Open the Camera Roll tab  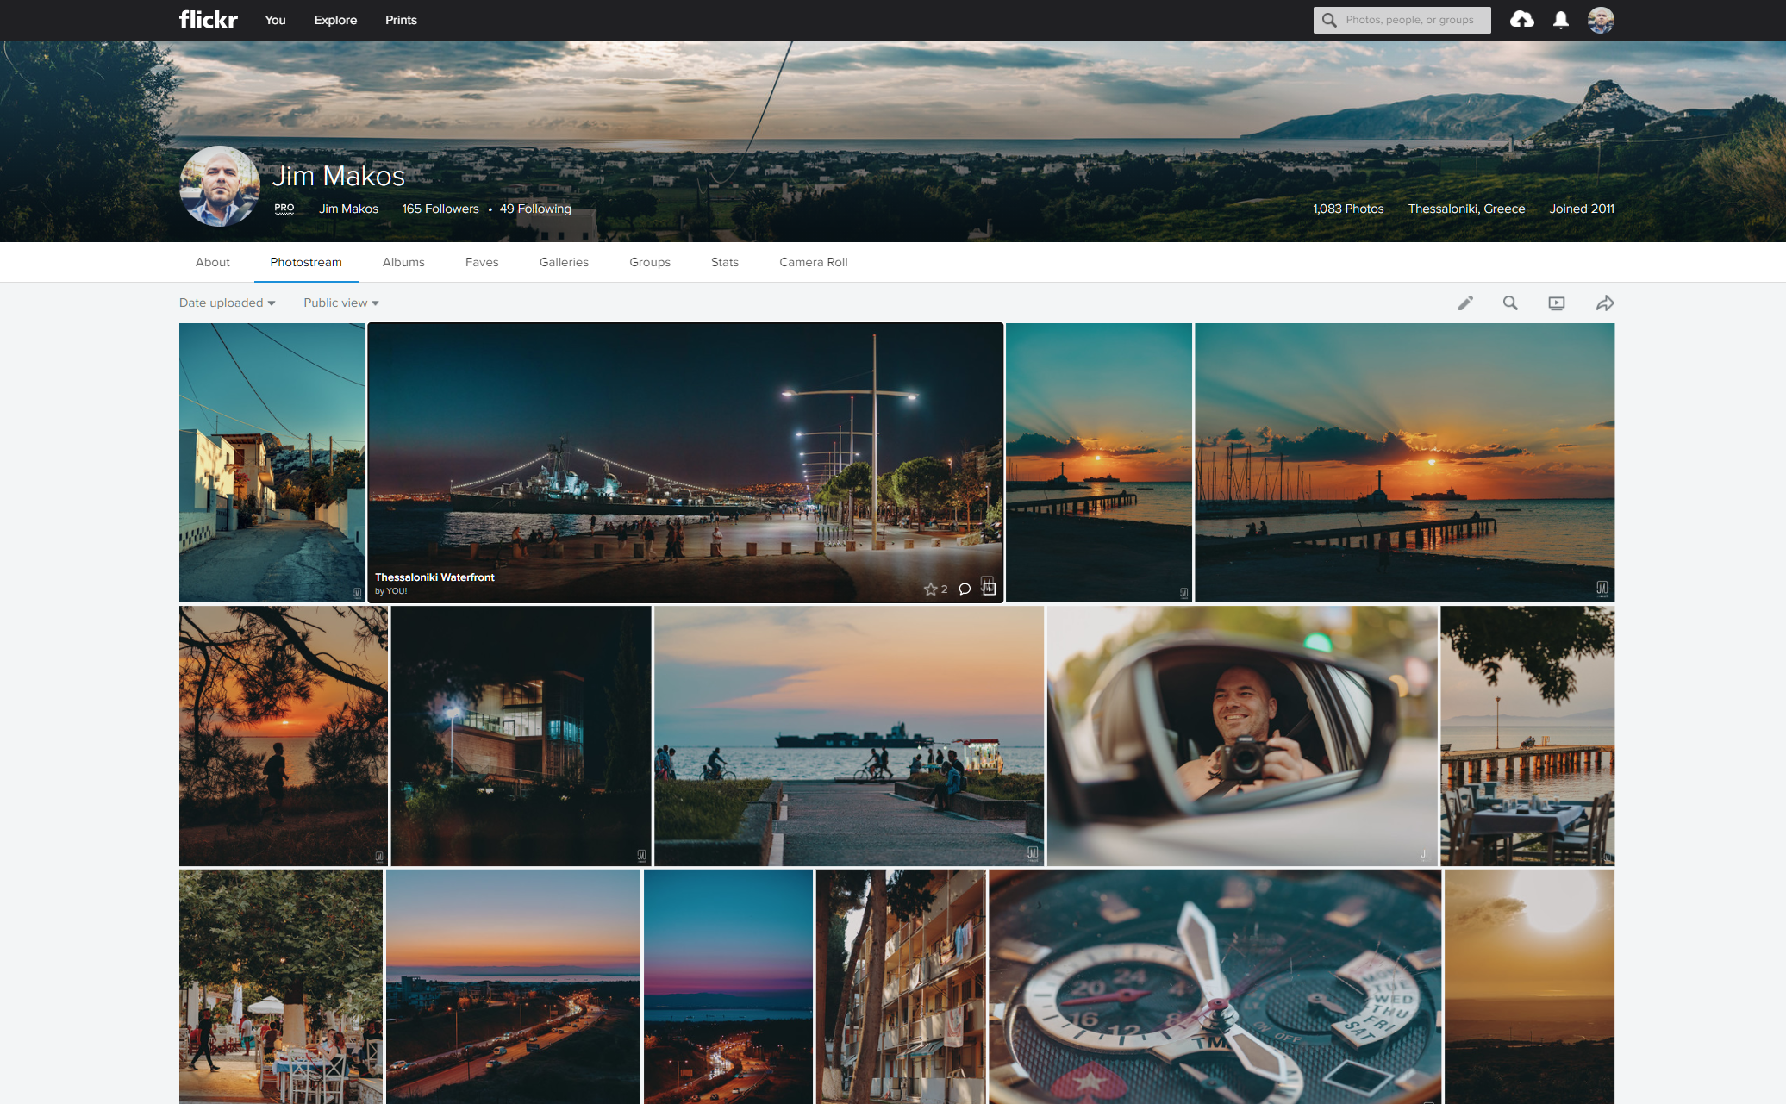click(814, 262)
